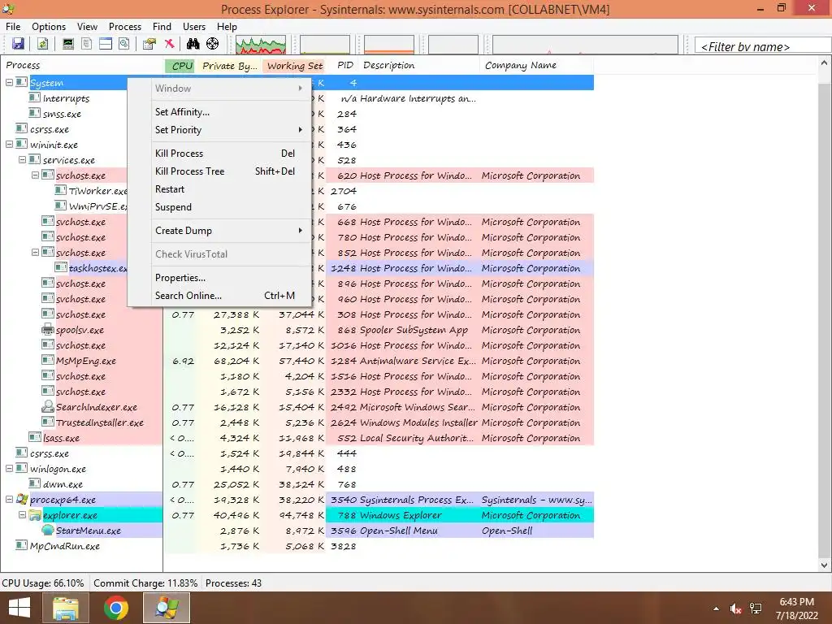The image size is (832, 624).
Task: Sort by the Description column header
Action: [419, 66]
